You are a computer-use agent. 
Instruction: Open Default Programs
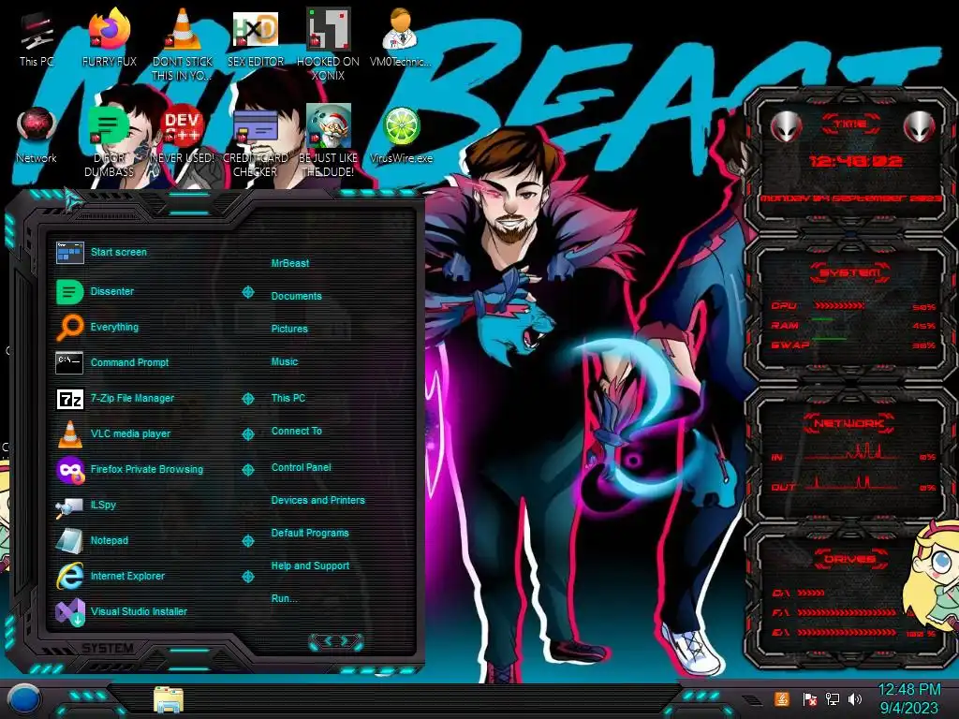point(309,533)
